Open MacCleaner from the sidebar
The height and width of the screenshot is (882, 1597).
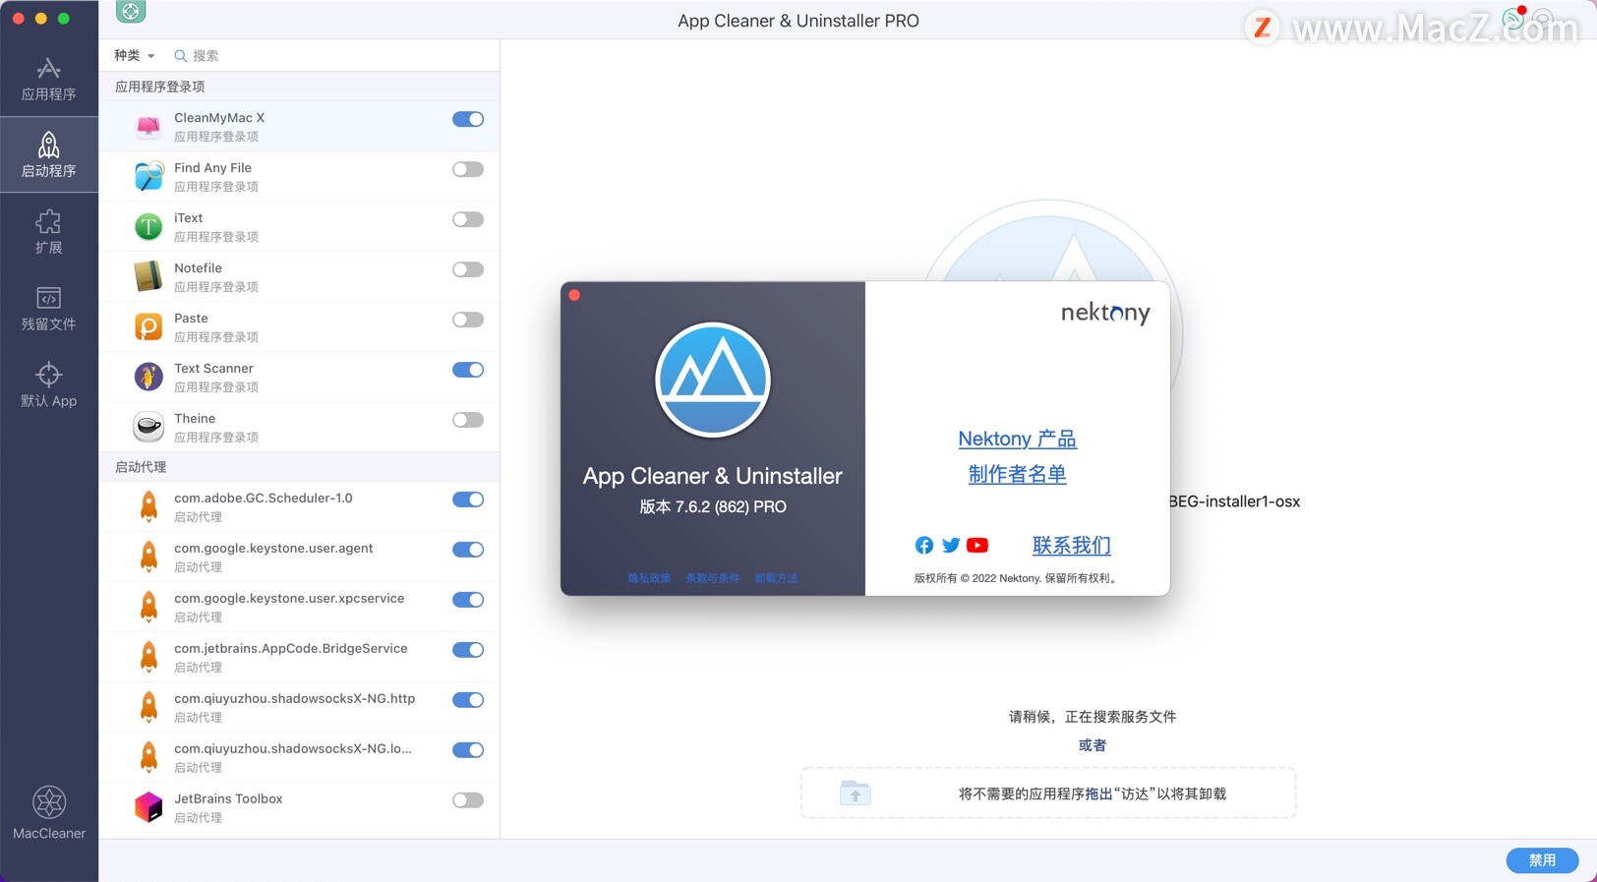(49, 813)
